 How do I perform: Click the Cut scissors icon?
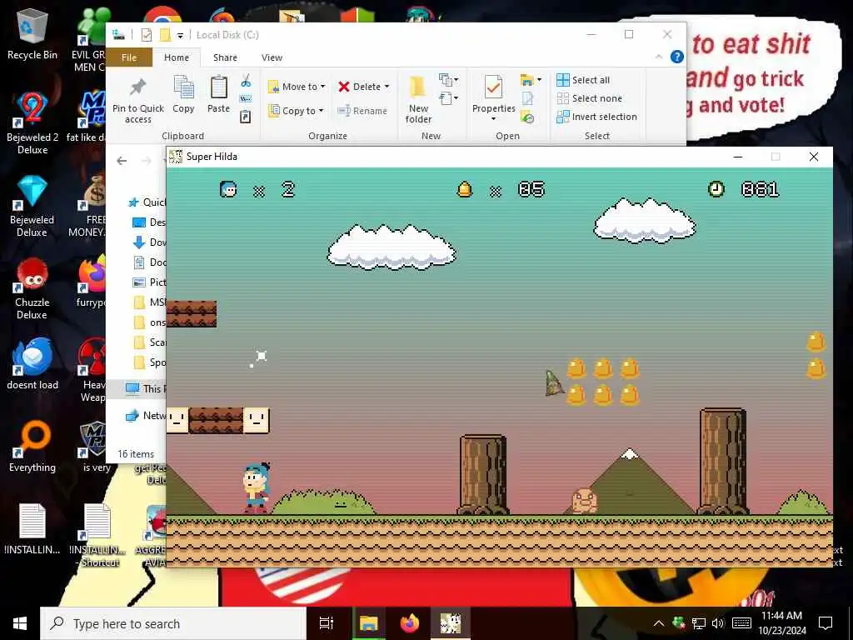[x=246, y=81]
